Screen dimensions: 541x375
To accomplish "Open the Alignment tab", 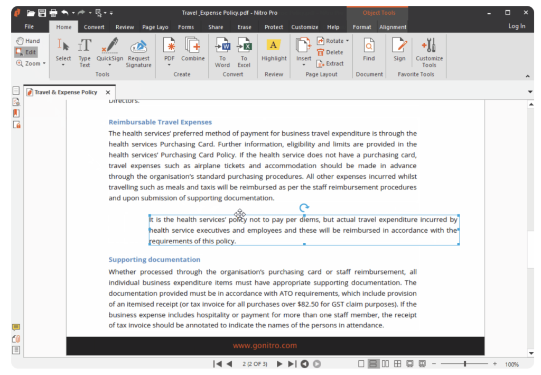I will click(x=393, y=27).
